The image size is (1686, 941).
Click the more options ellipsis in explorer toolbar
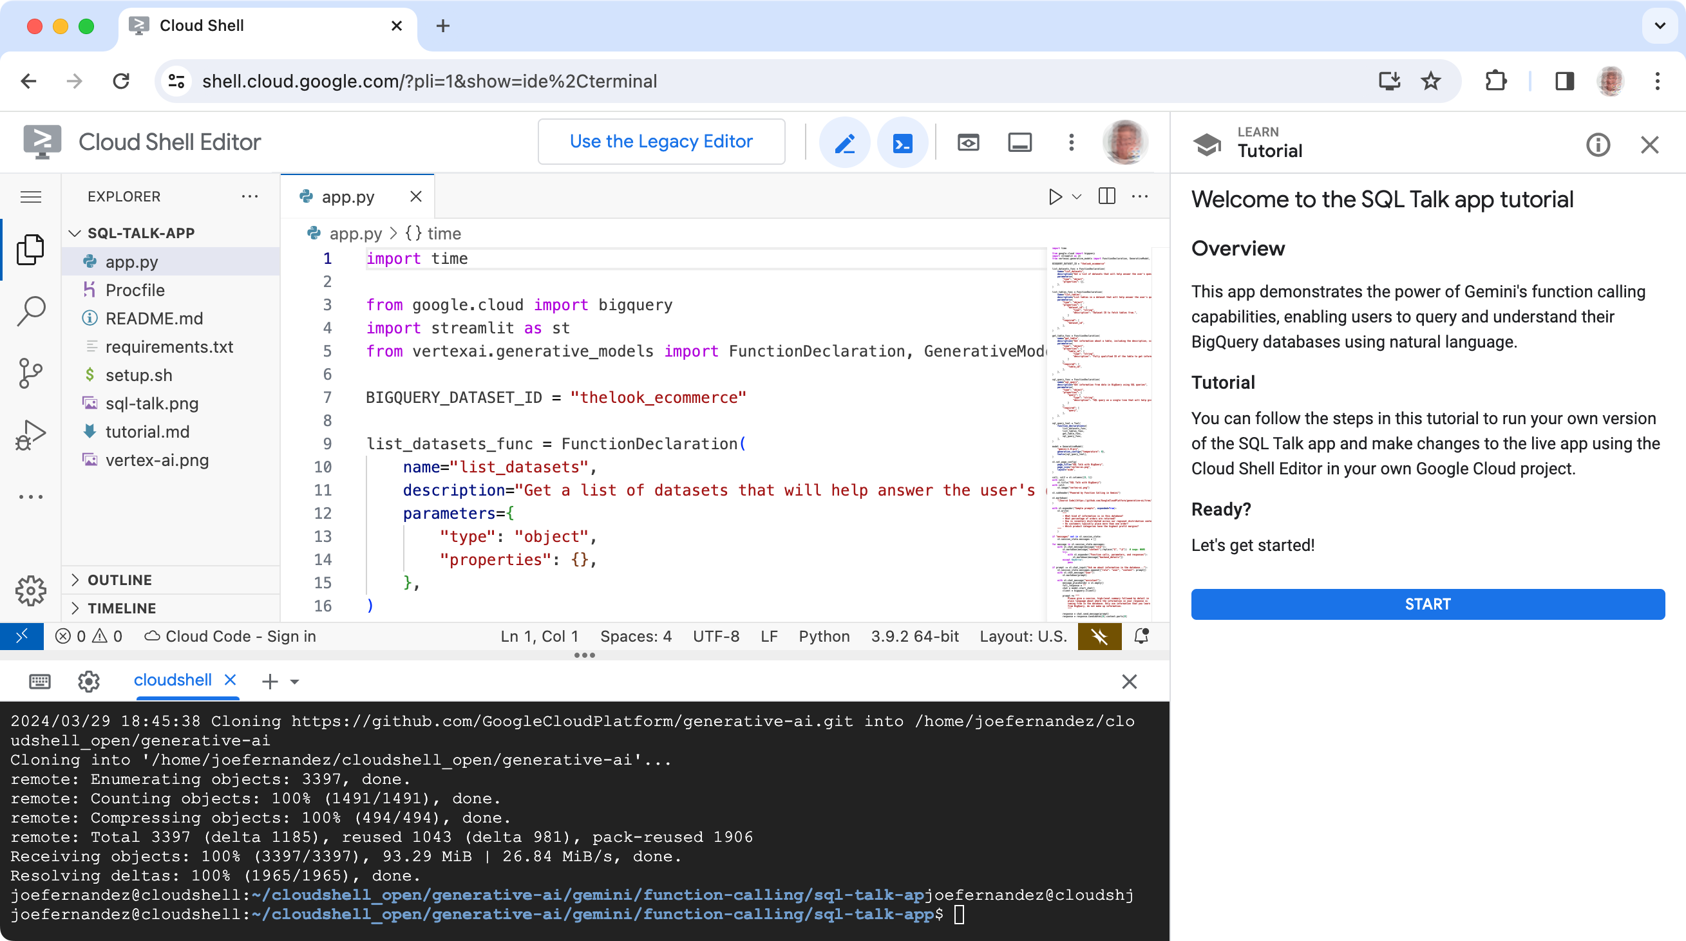tap(250, 196)
